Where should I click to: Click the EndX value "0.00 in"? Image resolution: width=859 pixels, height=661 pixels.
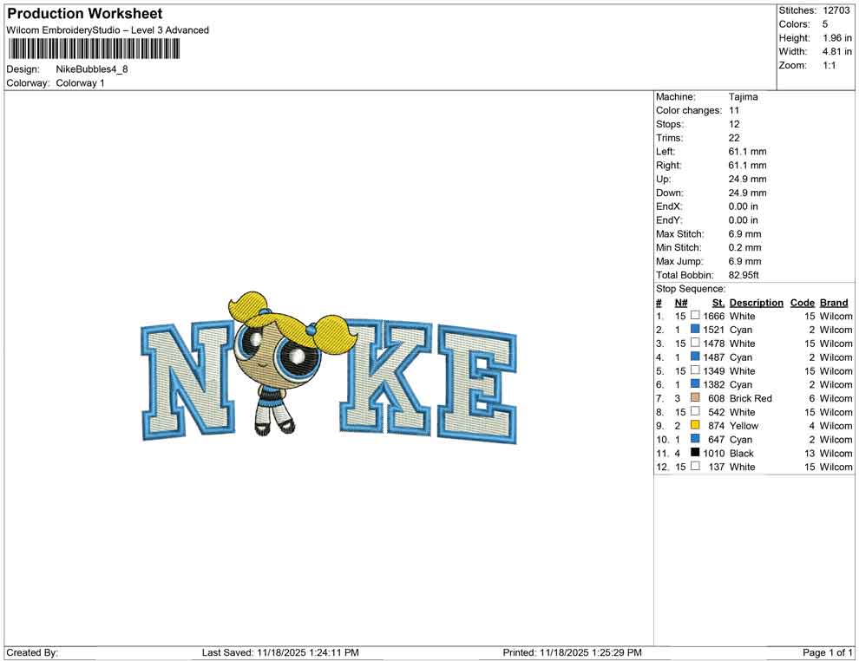(x=744, y=206)
